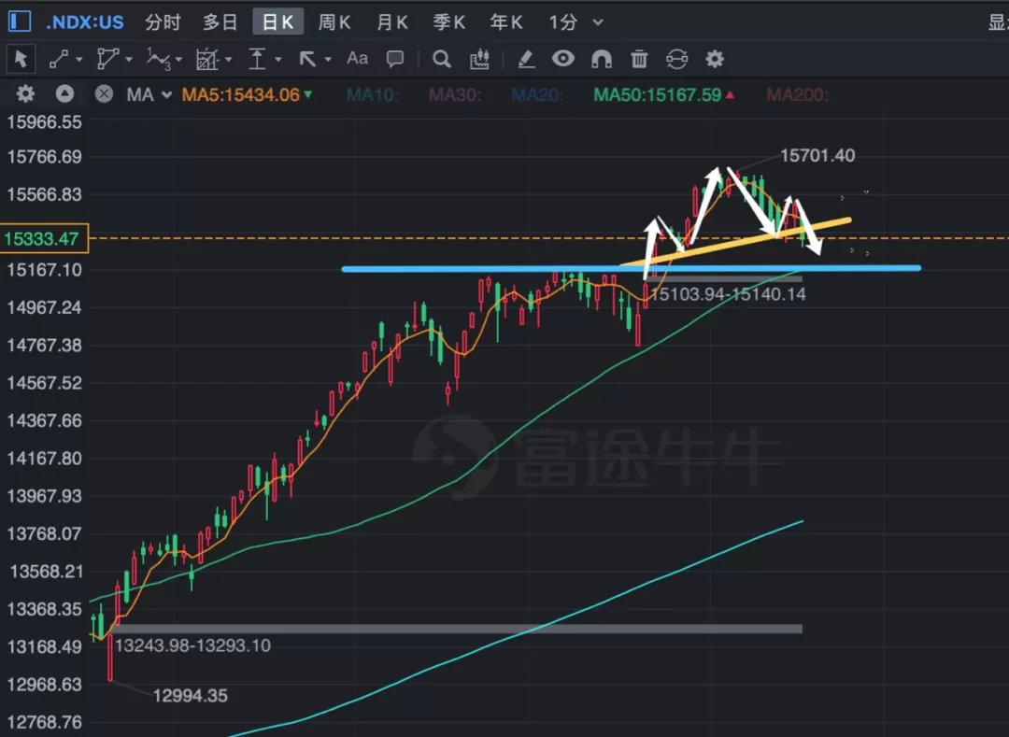
Task: Open MA indicator settings gear
Action: click(25, 94)
